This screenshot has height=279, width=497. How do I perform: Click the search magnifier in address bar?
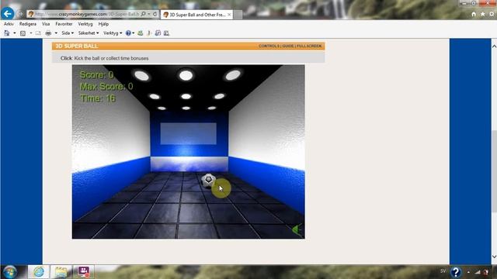143,14
